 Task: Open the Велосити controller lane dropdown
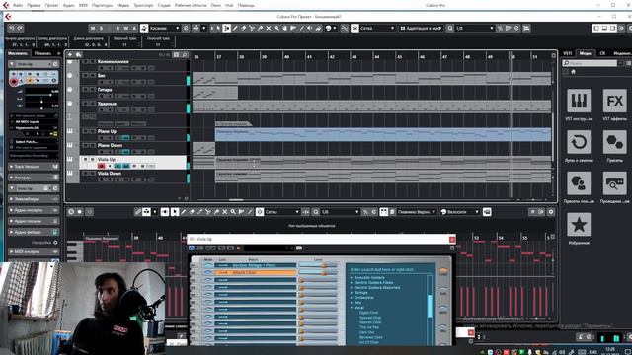tap(460, 212)
